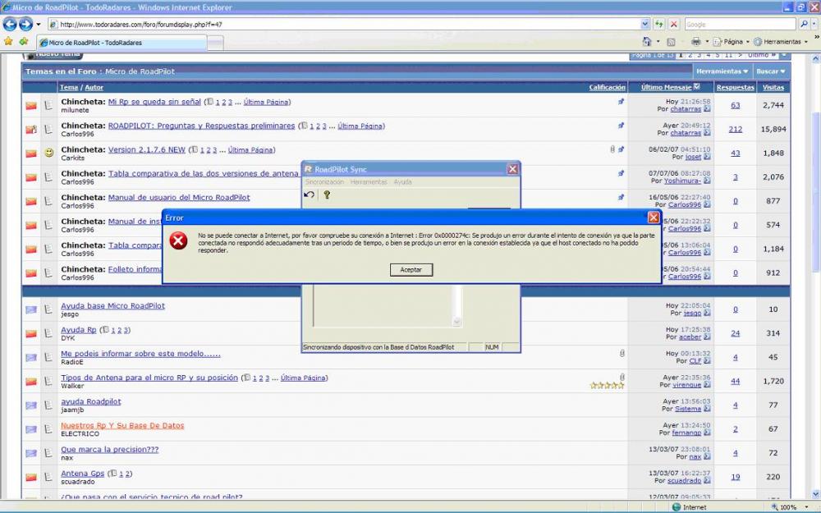This screenshot has height=513, width=821.
Task: Click the IE Back navigation arrow
Action: pos(11,25)
